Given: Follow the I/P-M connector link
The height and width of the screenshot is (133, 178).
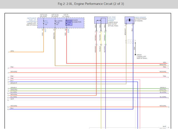Looking at the screenshot, I should click(x=68, y=31).
